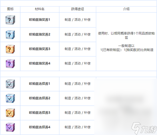This screenshot has width=157, height=135.
Task: Click the purple question-mark box icon for 欧帕兹抽奖券4
Action: click(x=10, y=64)
